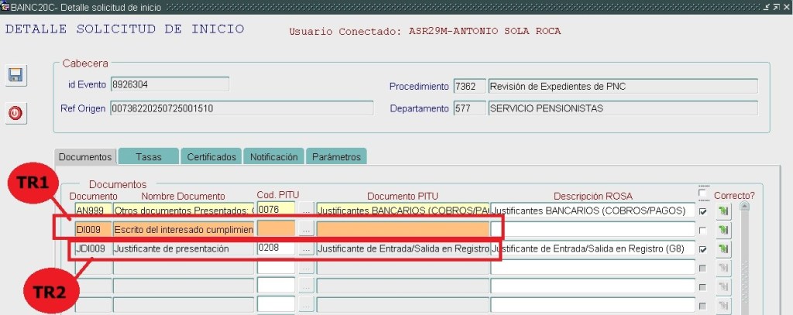Toggle Correcto checkbox for JDI009 row

point(702,249)
